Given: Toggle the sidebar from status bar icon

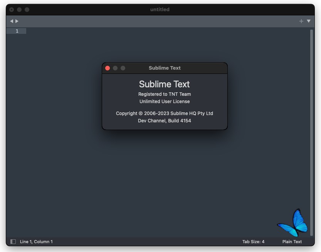Looking at the screenshot, I should tap(13, 242).
